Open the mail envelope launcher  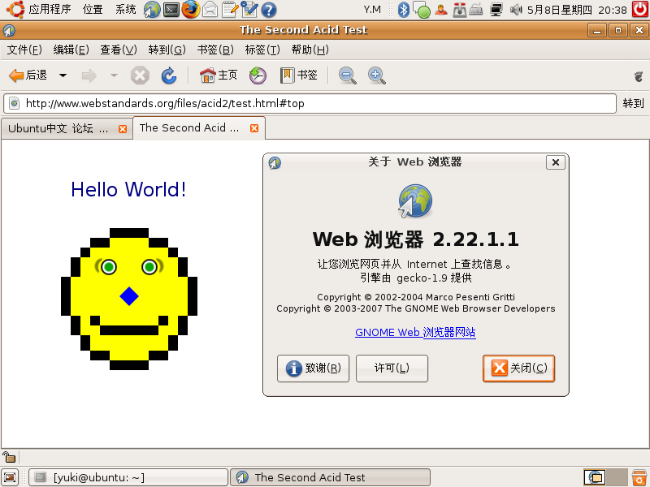coord(210,10)
